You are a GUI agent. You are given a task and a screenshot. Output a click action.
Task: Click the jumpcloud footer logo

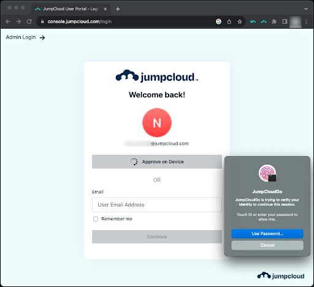coord(281,275)
